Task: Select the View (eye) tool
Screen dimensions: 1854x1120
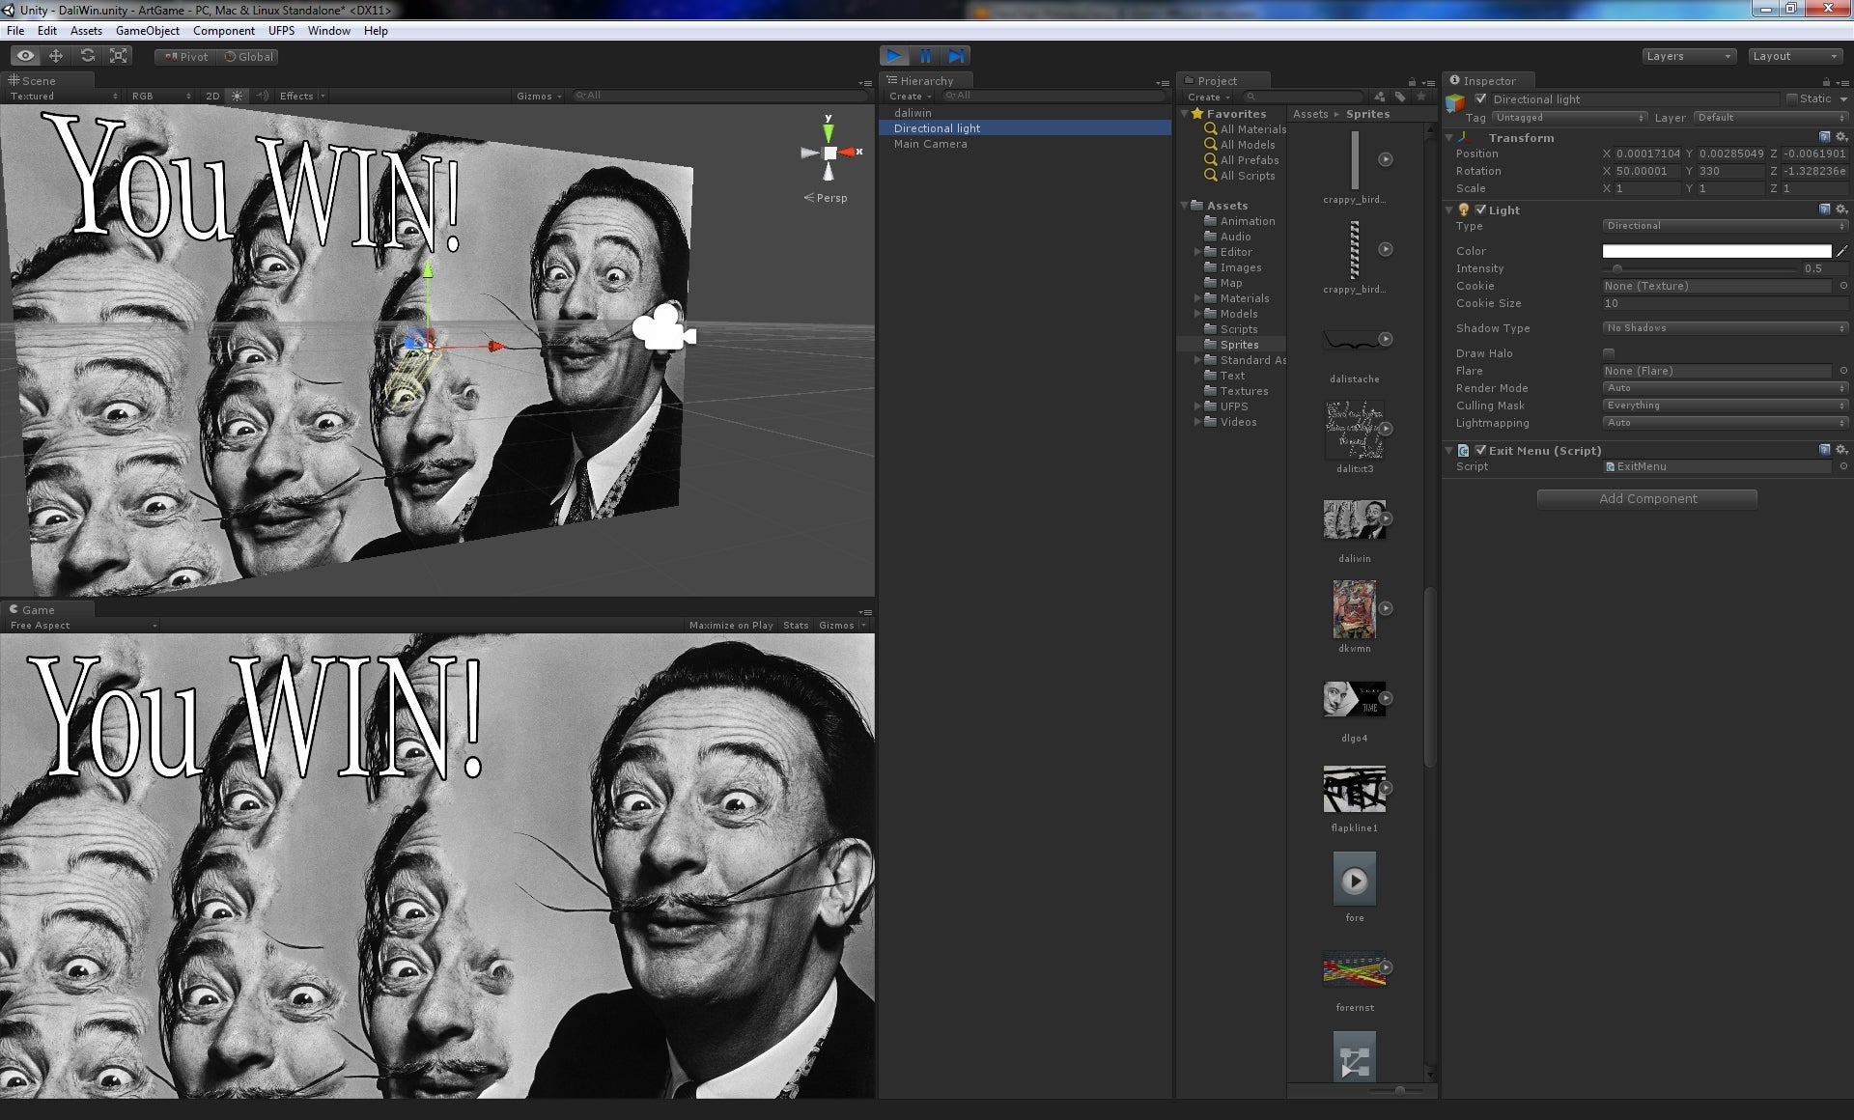Action: [25, 56]
